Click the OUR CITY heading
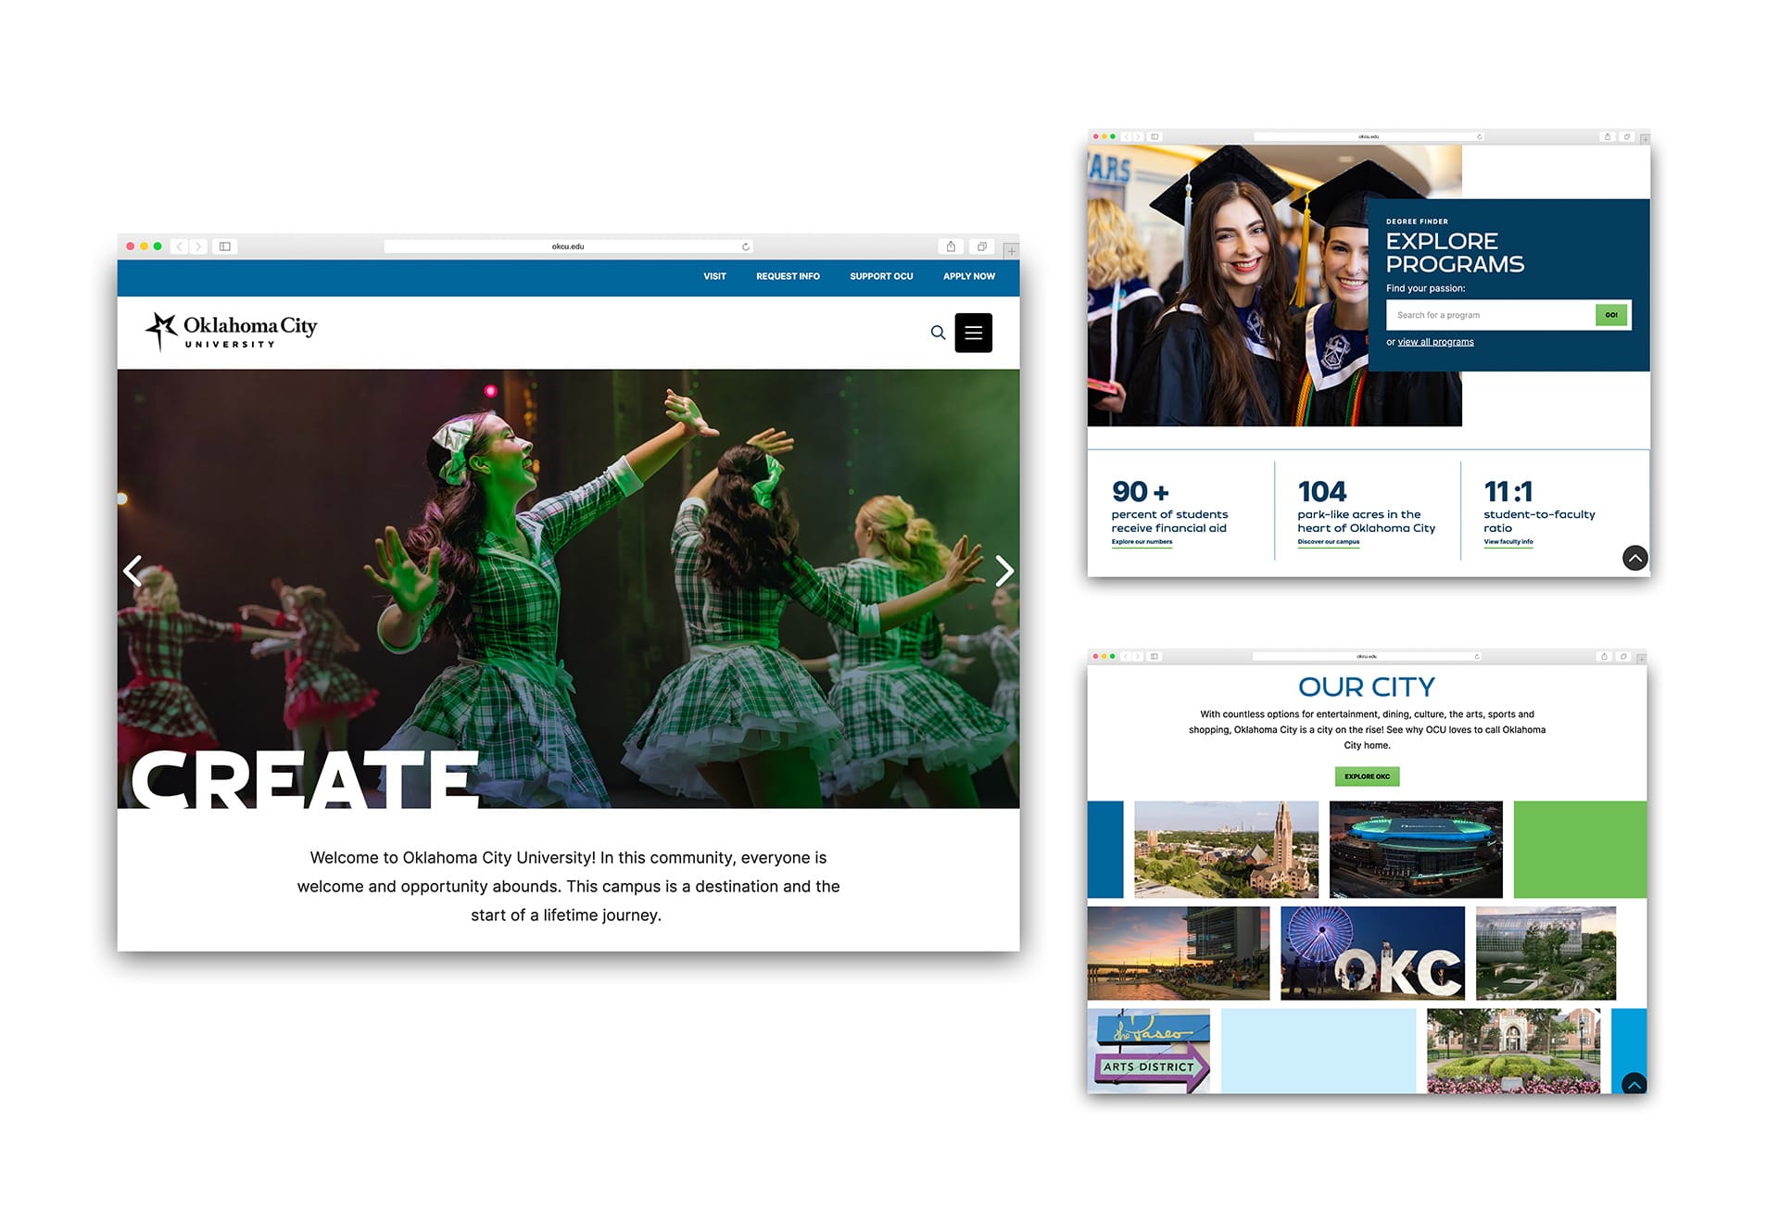 [1367, 688]
